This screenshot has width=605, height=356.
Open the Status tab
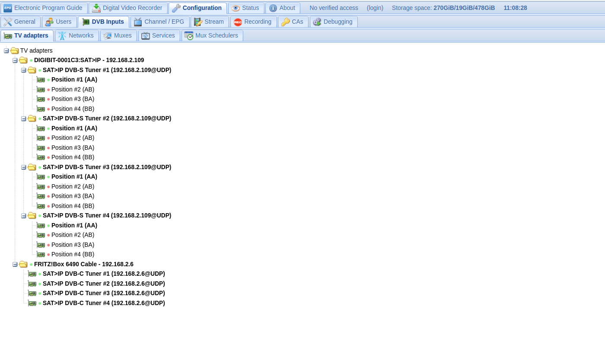[x=246, y=8]
